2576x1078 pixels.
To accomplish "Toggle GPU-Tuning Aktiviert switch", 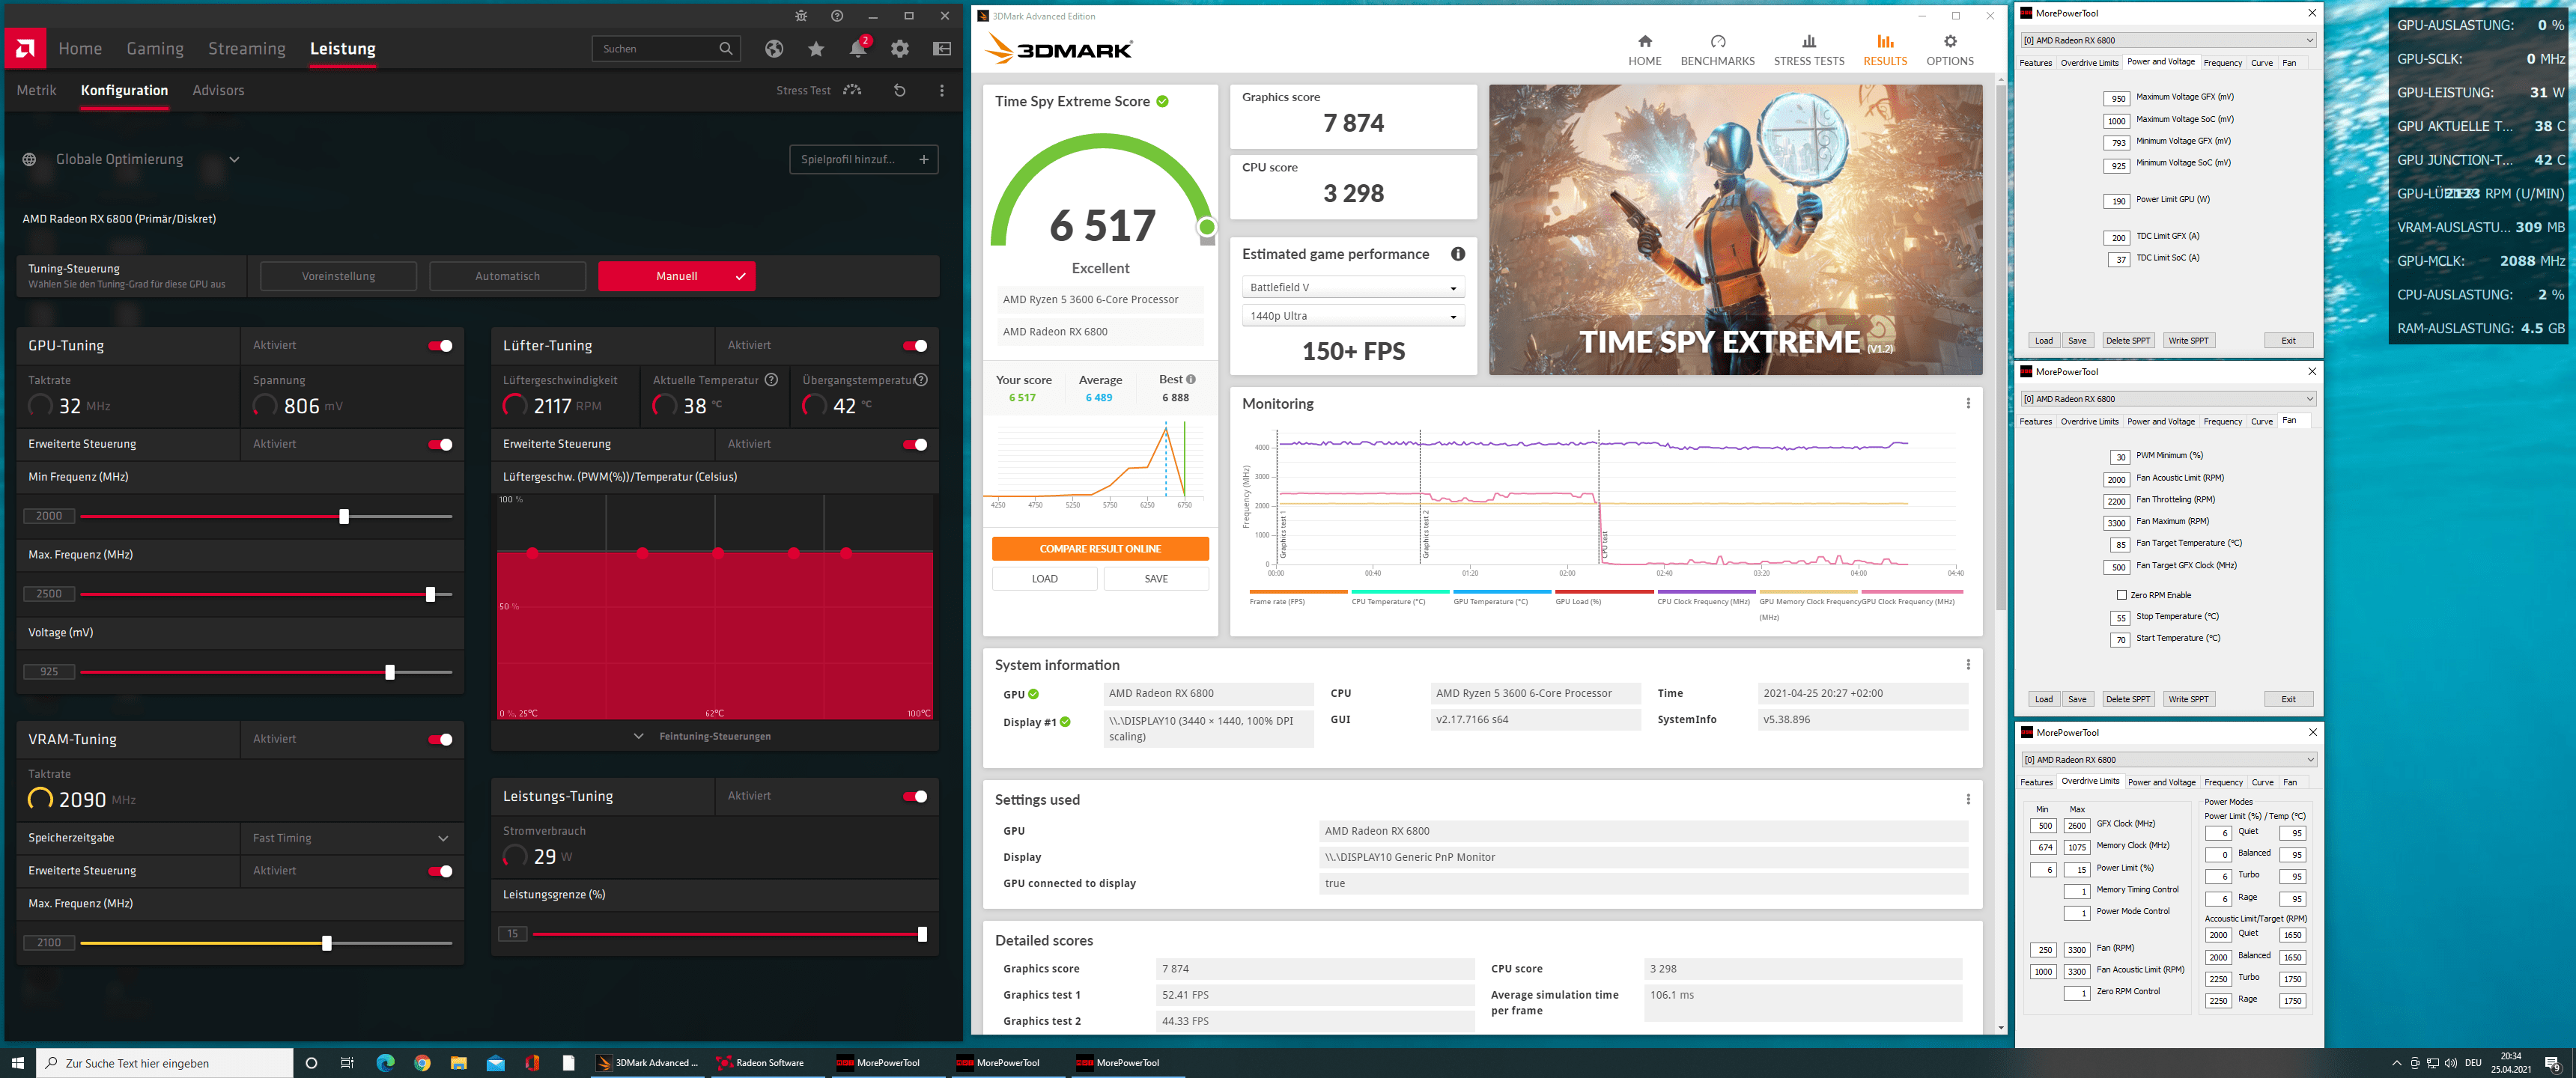I will click(440, 345).
